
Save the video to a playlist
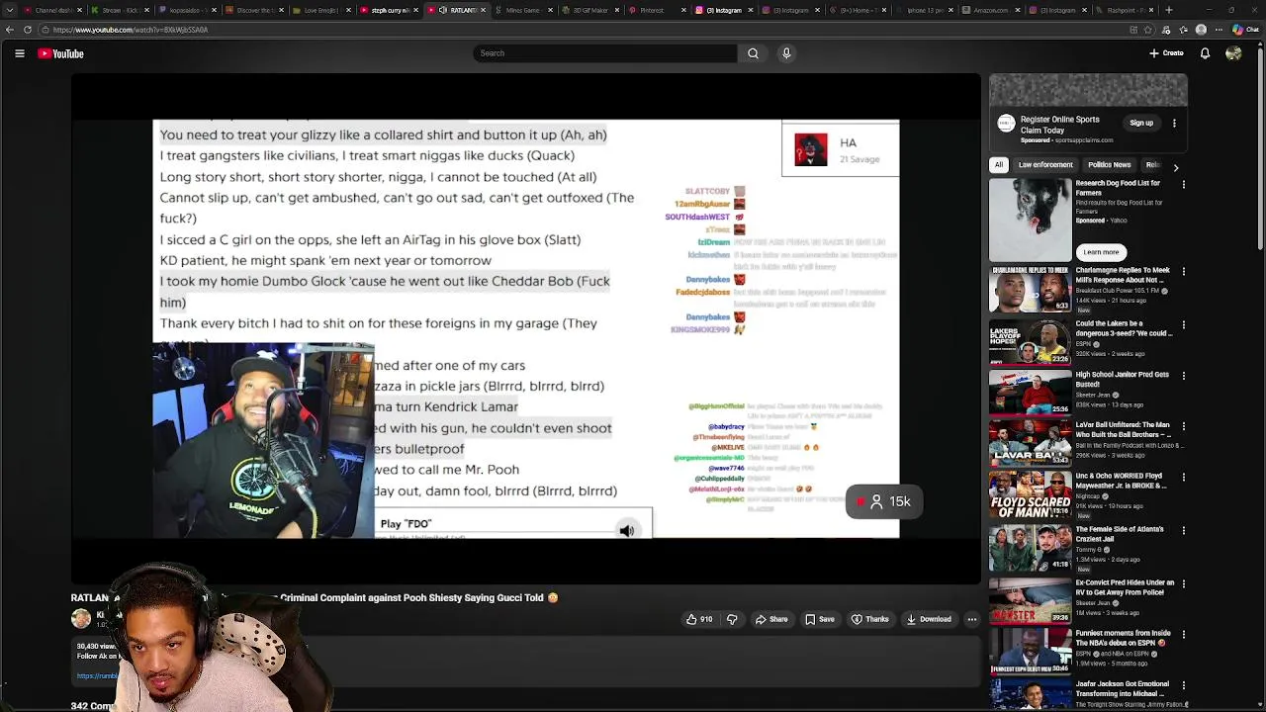point(820,619)
